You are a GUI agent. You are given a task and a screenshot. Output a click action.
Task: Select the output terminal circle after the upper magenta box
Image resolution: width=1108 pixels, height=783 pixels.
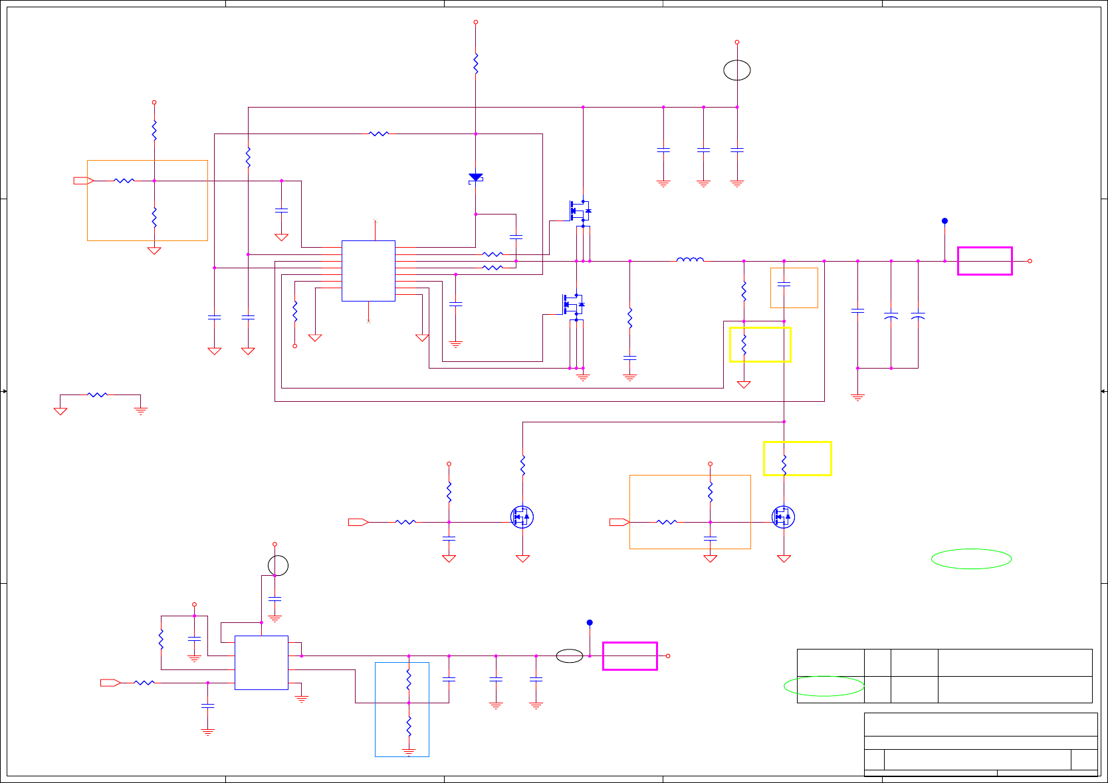pos(1030,261)
